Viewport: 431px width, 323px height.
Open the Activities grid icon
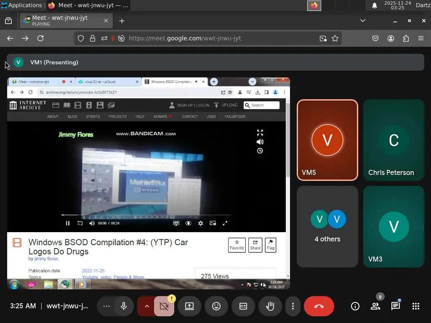416,306
